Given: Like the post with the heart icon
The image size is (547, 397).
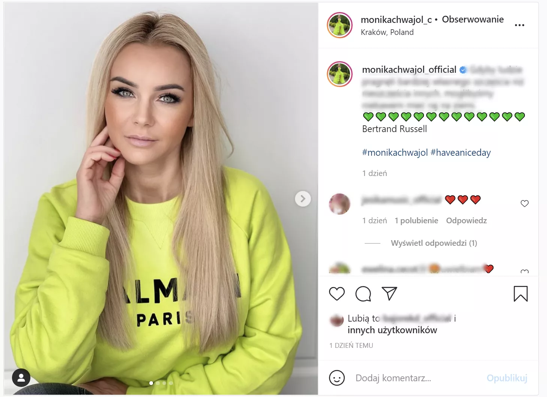Looking at the screenshot, I should click(x=337, y=294).
